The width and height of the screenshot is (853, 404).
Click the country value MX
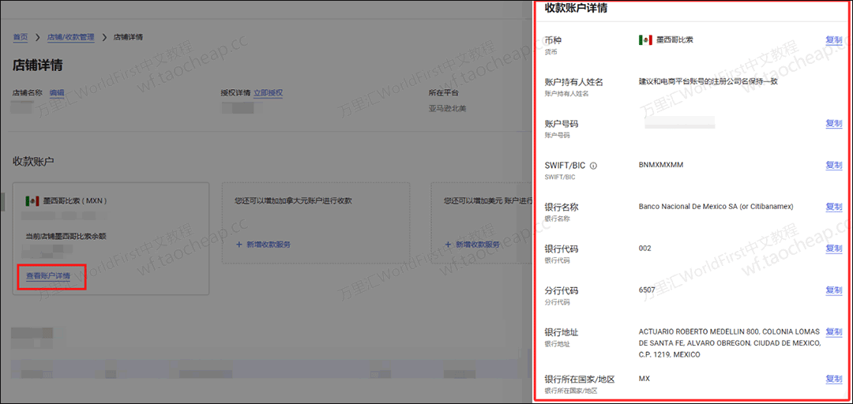pos(644,379)
